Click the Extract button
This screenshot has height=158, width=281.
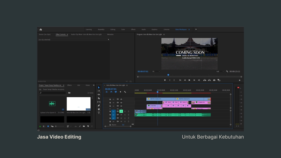point(209,80)
